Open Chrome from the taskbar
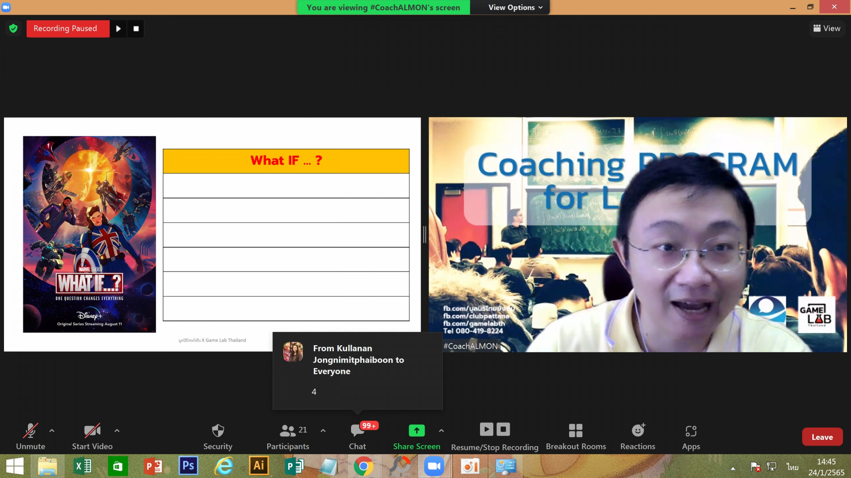Image resolution: width=851 pixels, height=478 pixels. coord(363,466)
